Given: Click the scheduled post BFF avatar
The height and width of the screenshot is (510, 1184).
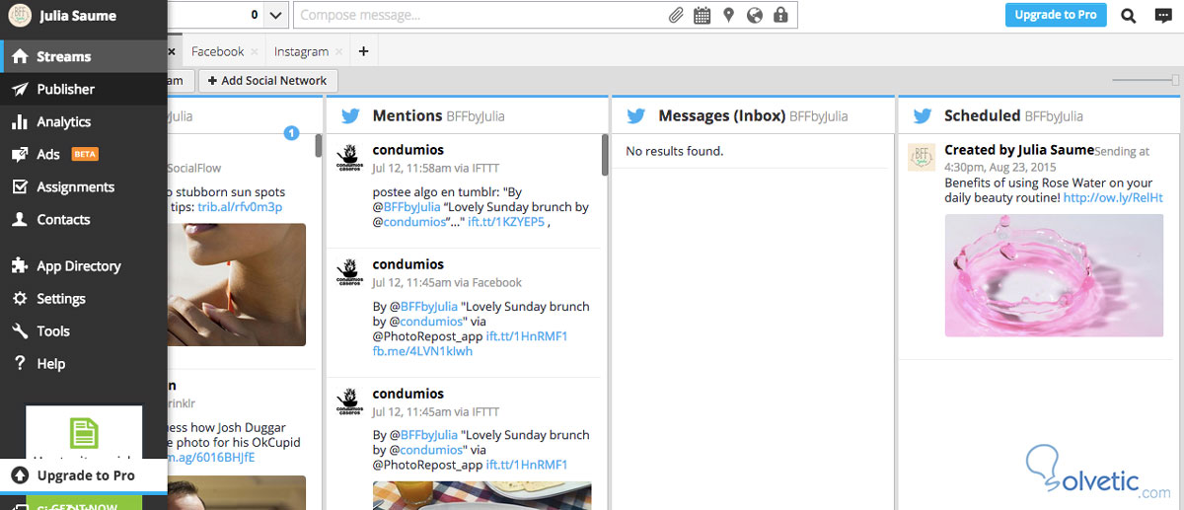Looking at the screenshot, I should (922, 157).
